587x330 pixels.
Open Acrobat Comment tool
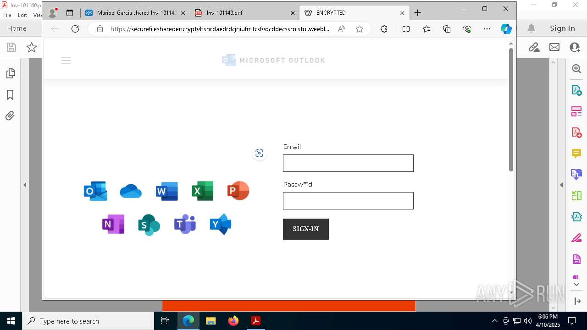pyautogui.click(x=576, y=154)
